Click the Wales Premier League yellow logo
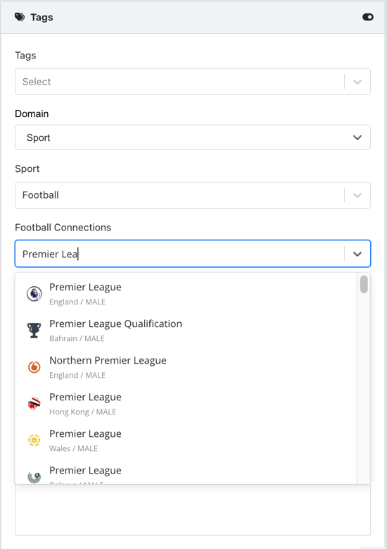 coord(34,440)
